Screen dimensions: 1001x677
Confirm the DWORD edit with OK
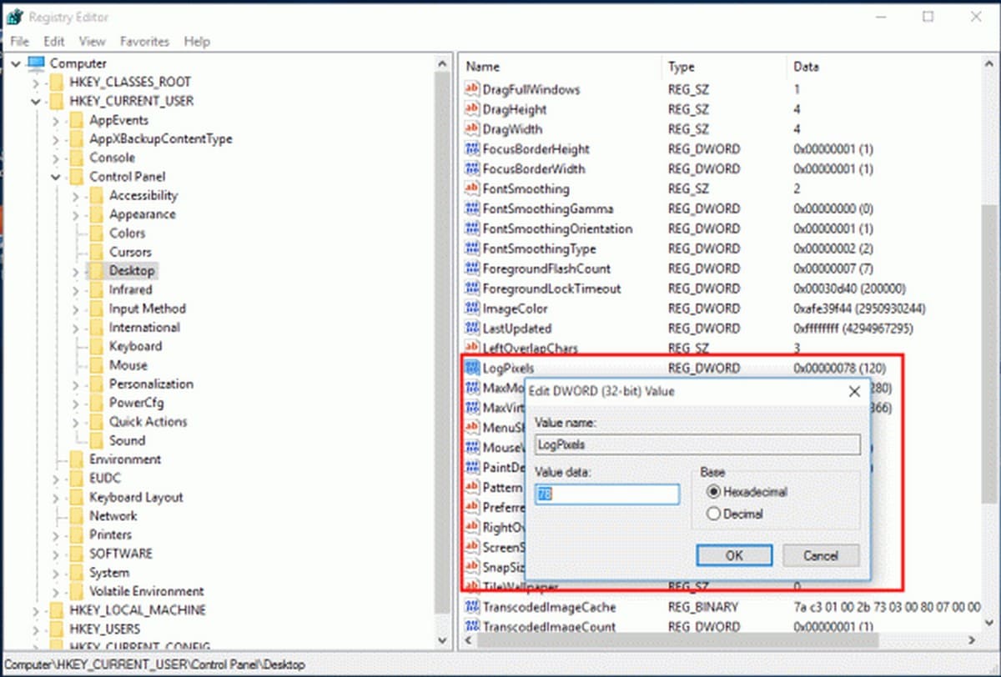(734, 555)
